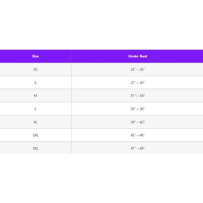This screenshot has width=203, height=203.
Task: Select the 2XL size cell
Action: click(x=35, y=135)
